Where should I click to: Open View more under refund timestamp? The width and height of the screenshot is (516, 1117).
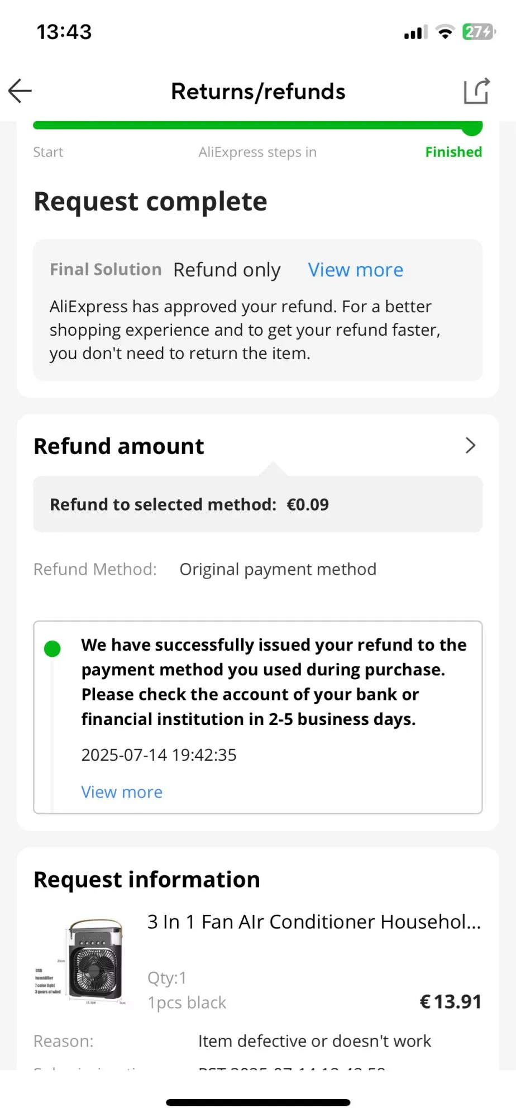click(x=122, y=792)
